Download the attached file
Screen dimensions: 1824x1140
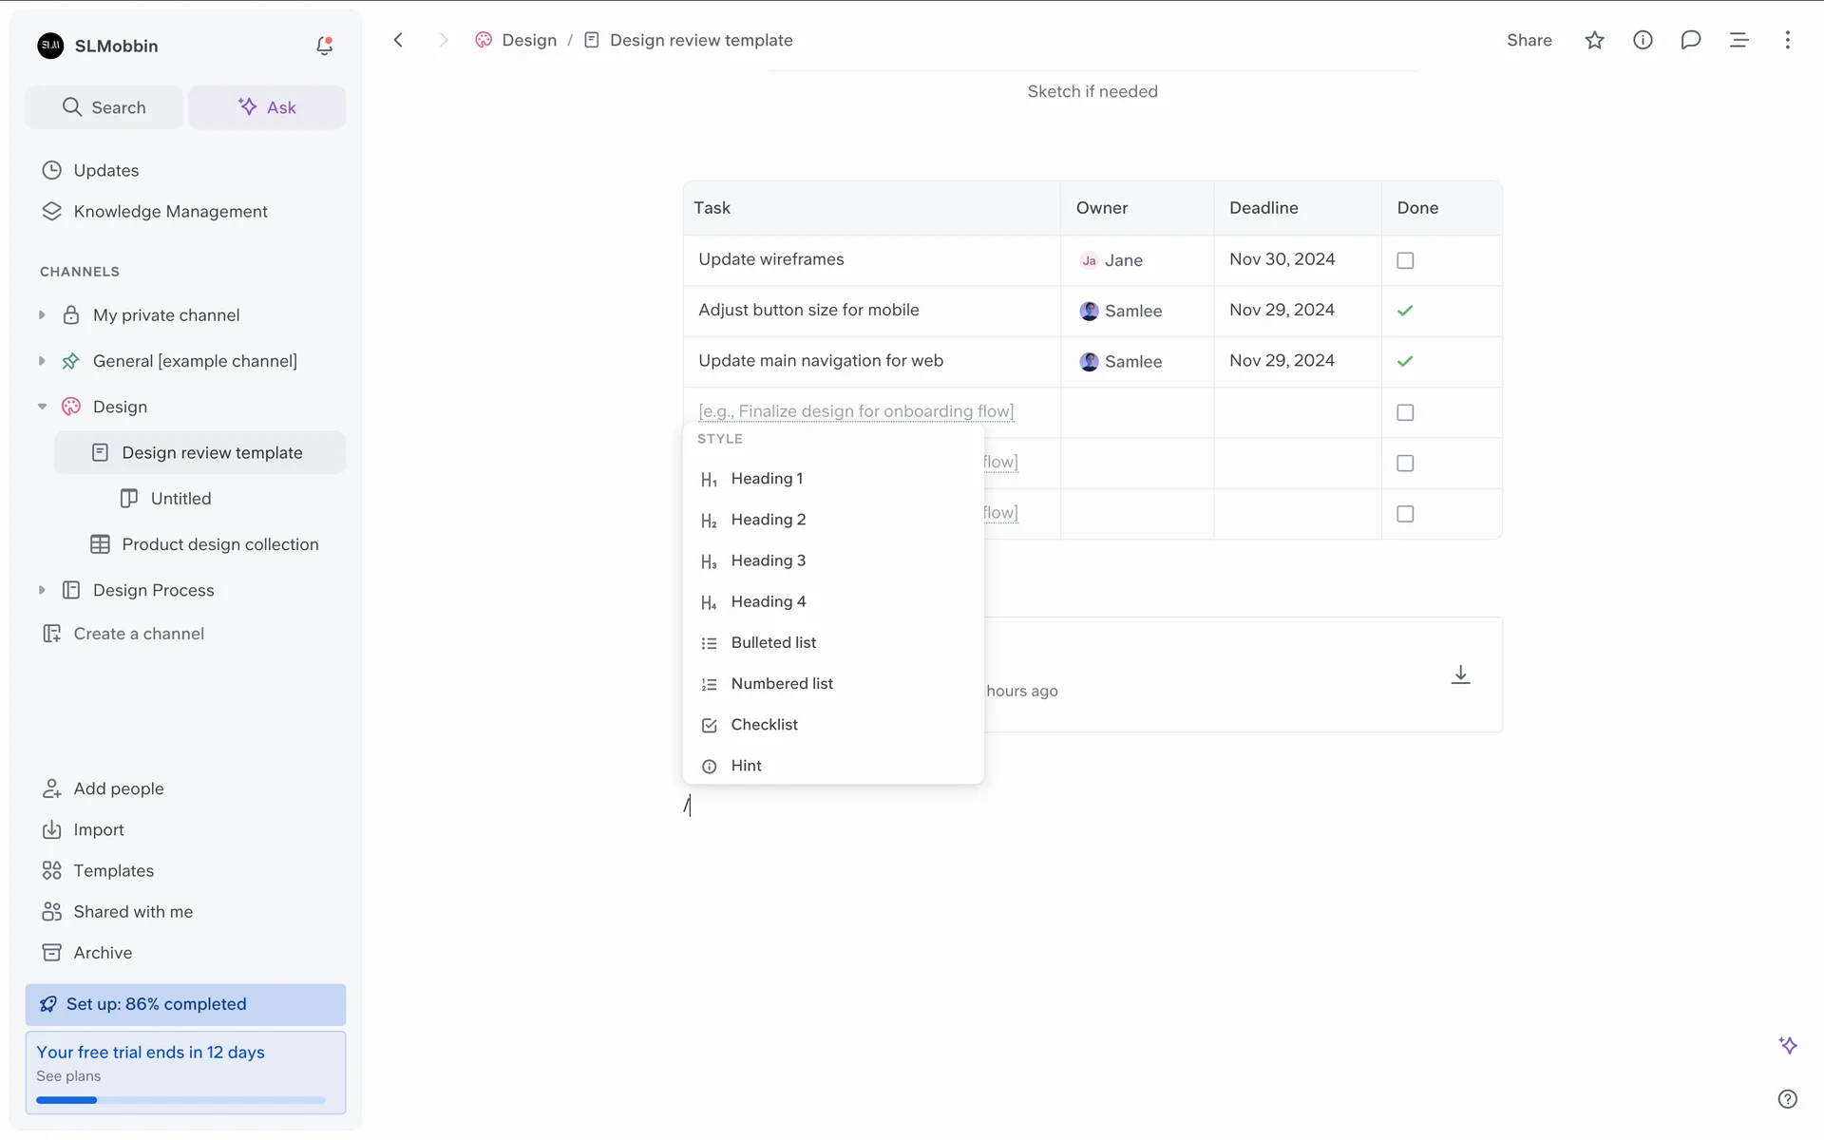1460,674
